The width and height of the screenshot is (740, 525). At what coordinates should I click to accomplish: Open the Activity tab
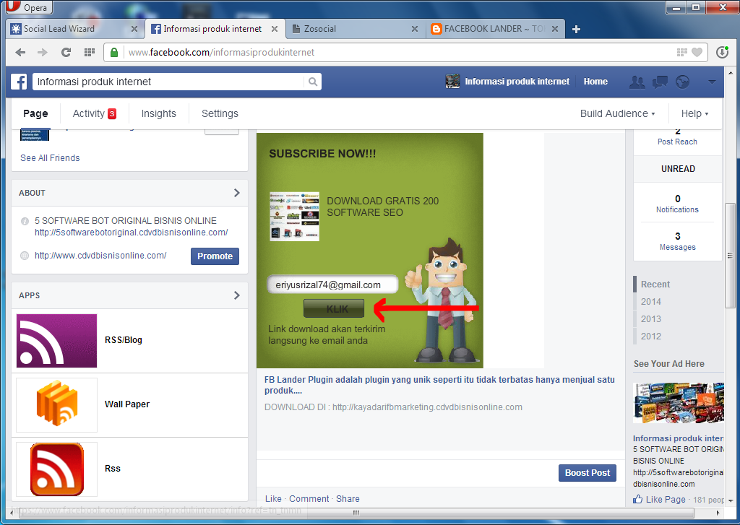pyautogui.click(x=94, y=113)
